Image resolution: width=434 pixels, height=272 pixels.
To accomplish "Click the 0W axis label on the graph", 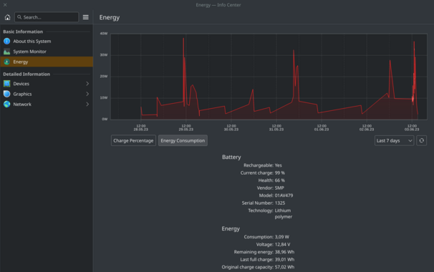I will (x=105, y=119).
